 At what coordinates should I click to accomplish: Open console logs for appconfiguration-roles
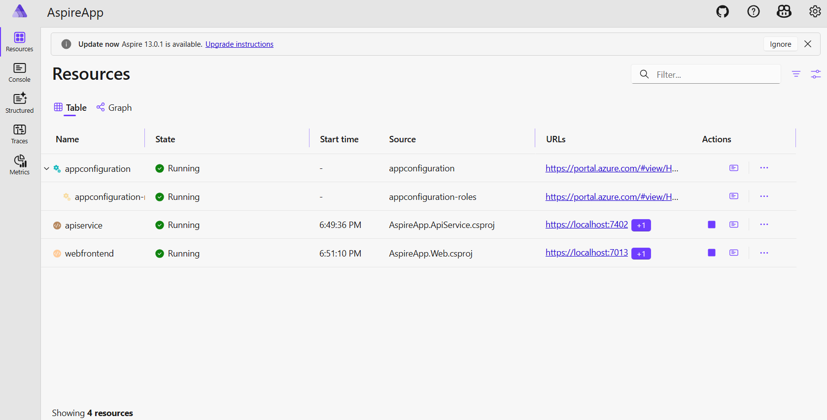[734, 196]
